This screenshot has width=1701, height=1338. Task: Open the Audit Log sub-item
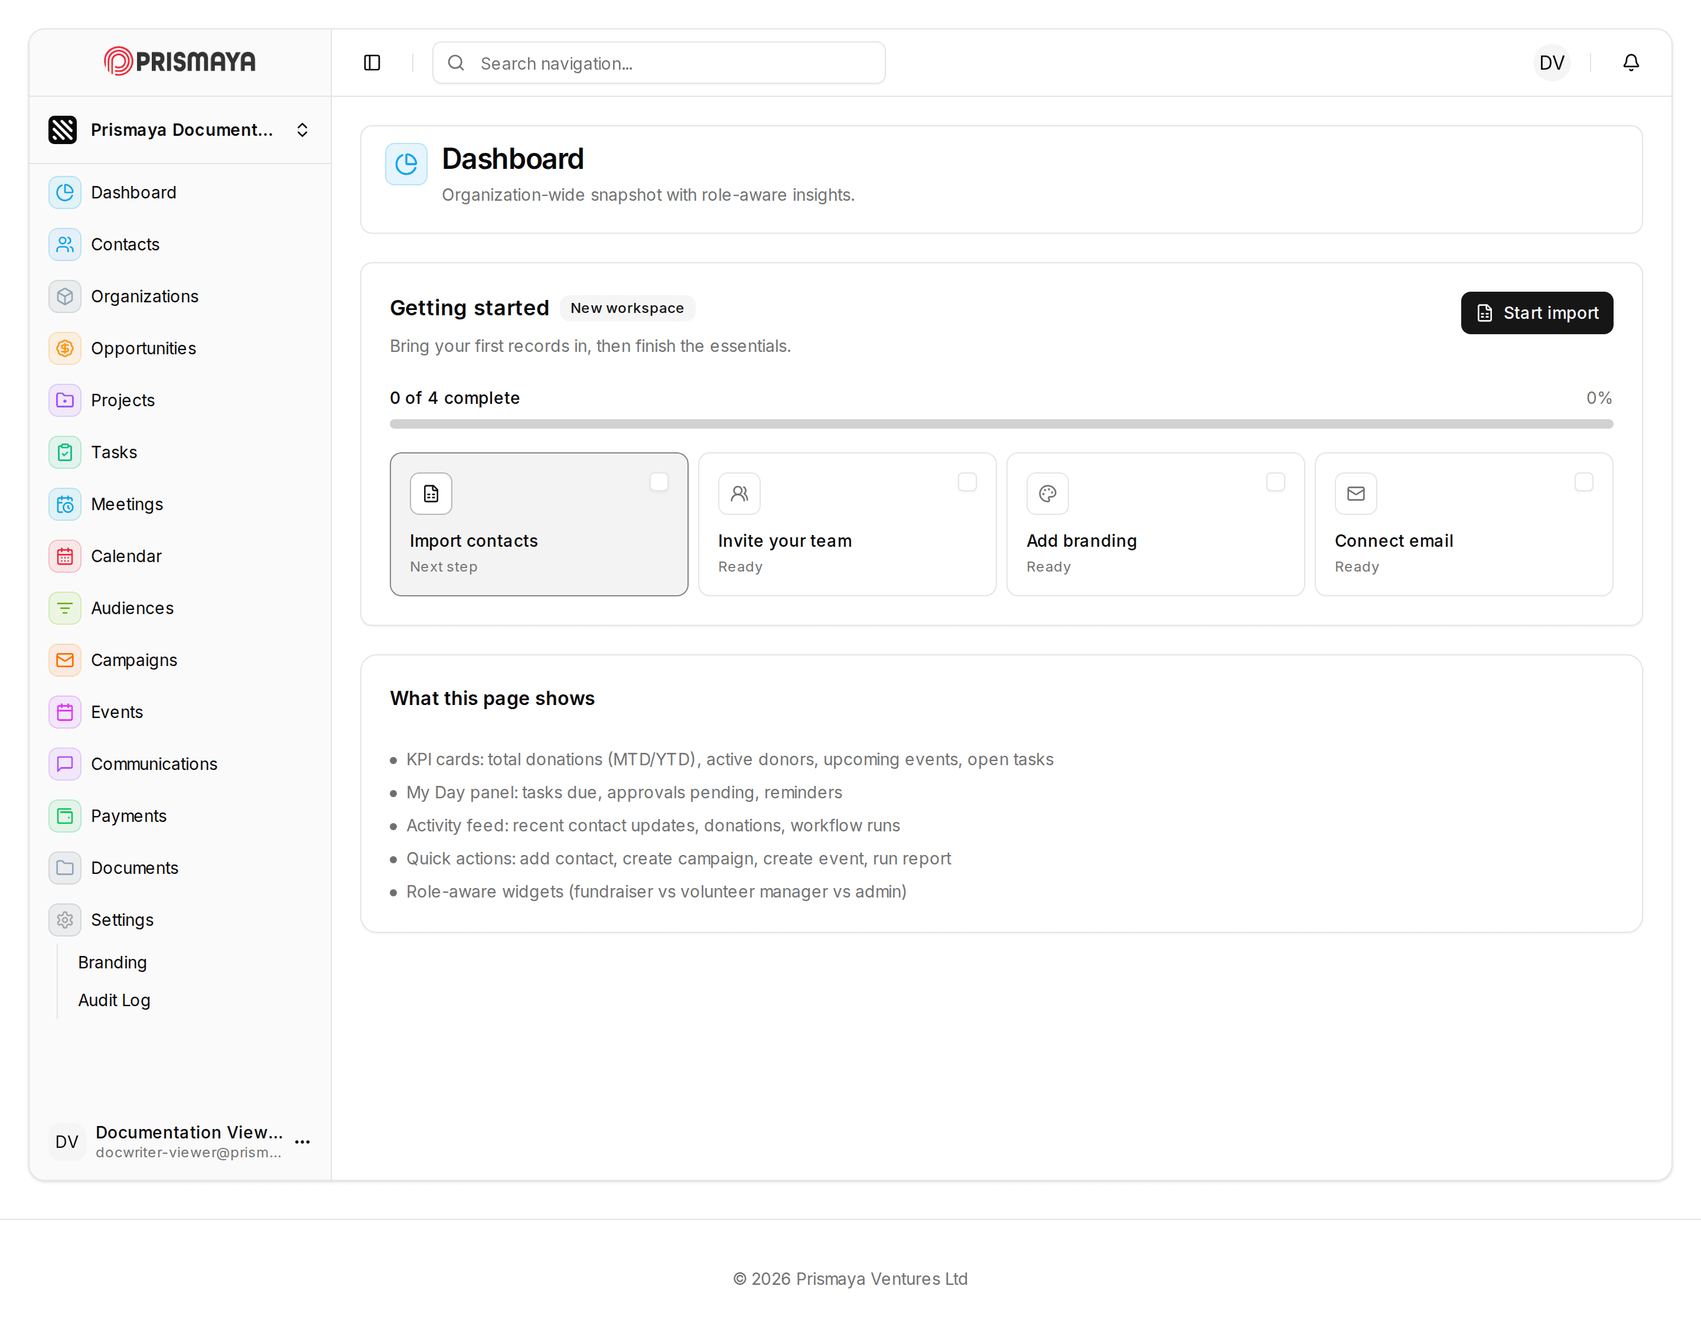(x=115, y=1000)
